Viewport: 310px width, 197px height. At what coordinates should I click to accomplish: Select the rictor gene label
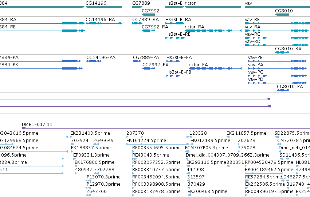[190, 3]
